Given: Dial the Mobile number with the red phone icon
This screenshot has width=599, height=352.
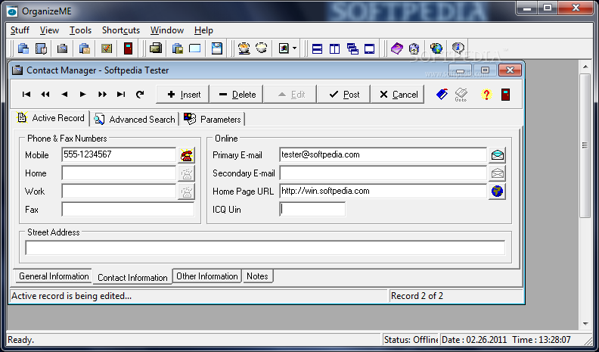Looking at the screenshot, I should click(x=186, y=155).
